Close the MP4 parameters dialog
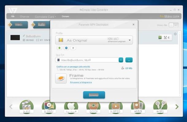The image size is (187, 122). click(x=133, y=24)
